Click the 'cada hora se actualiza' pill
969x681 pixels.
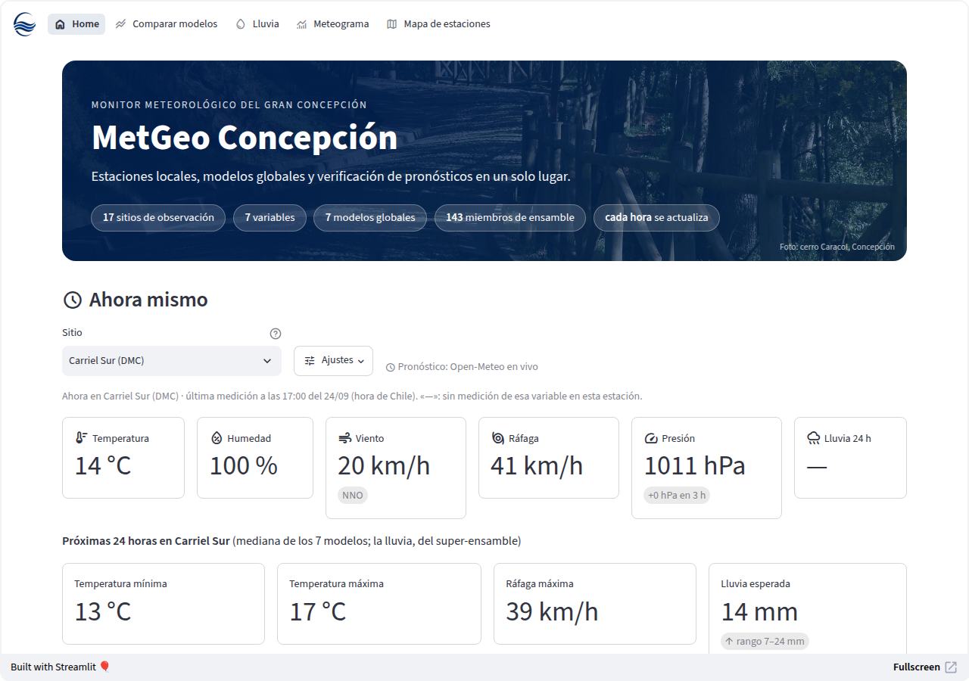tap(656, 217)
